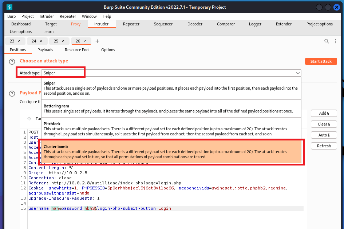Close Intruder tab 26
This screenshot has height=229, width=344.
(84, 41)
